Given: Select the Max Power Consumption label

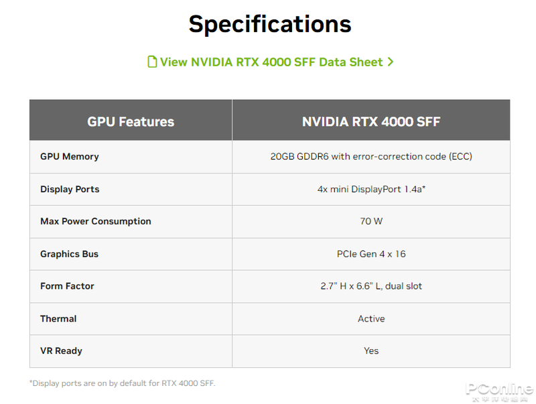Looking at the screenshot, I should click(96, 221).
